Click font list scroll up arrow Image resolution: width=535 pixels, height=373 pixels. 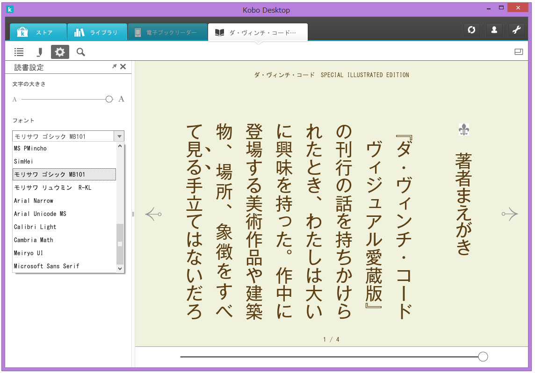(120, 146)
